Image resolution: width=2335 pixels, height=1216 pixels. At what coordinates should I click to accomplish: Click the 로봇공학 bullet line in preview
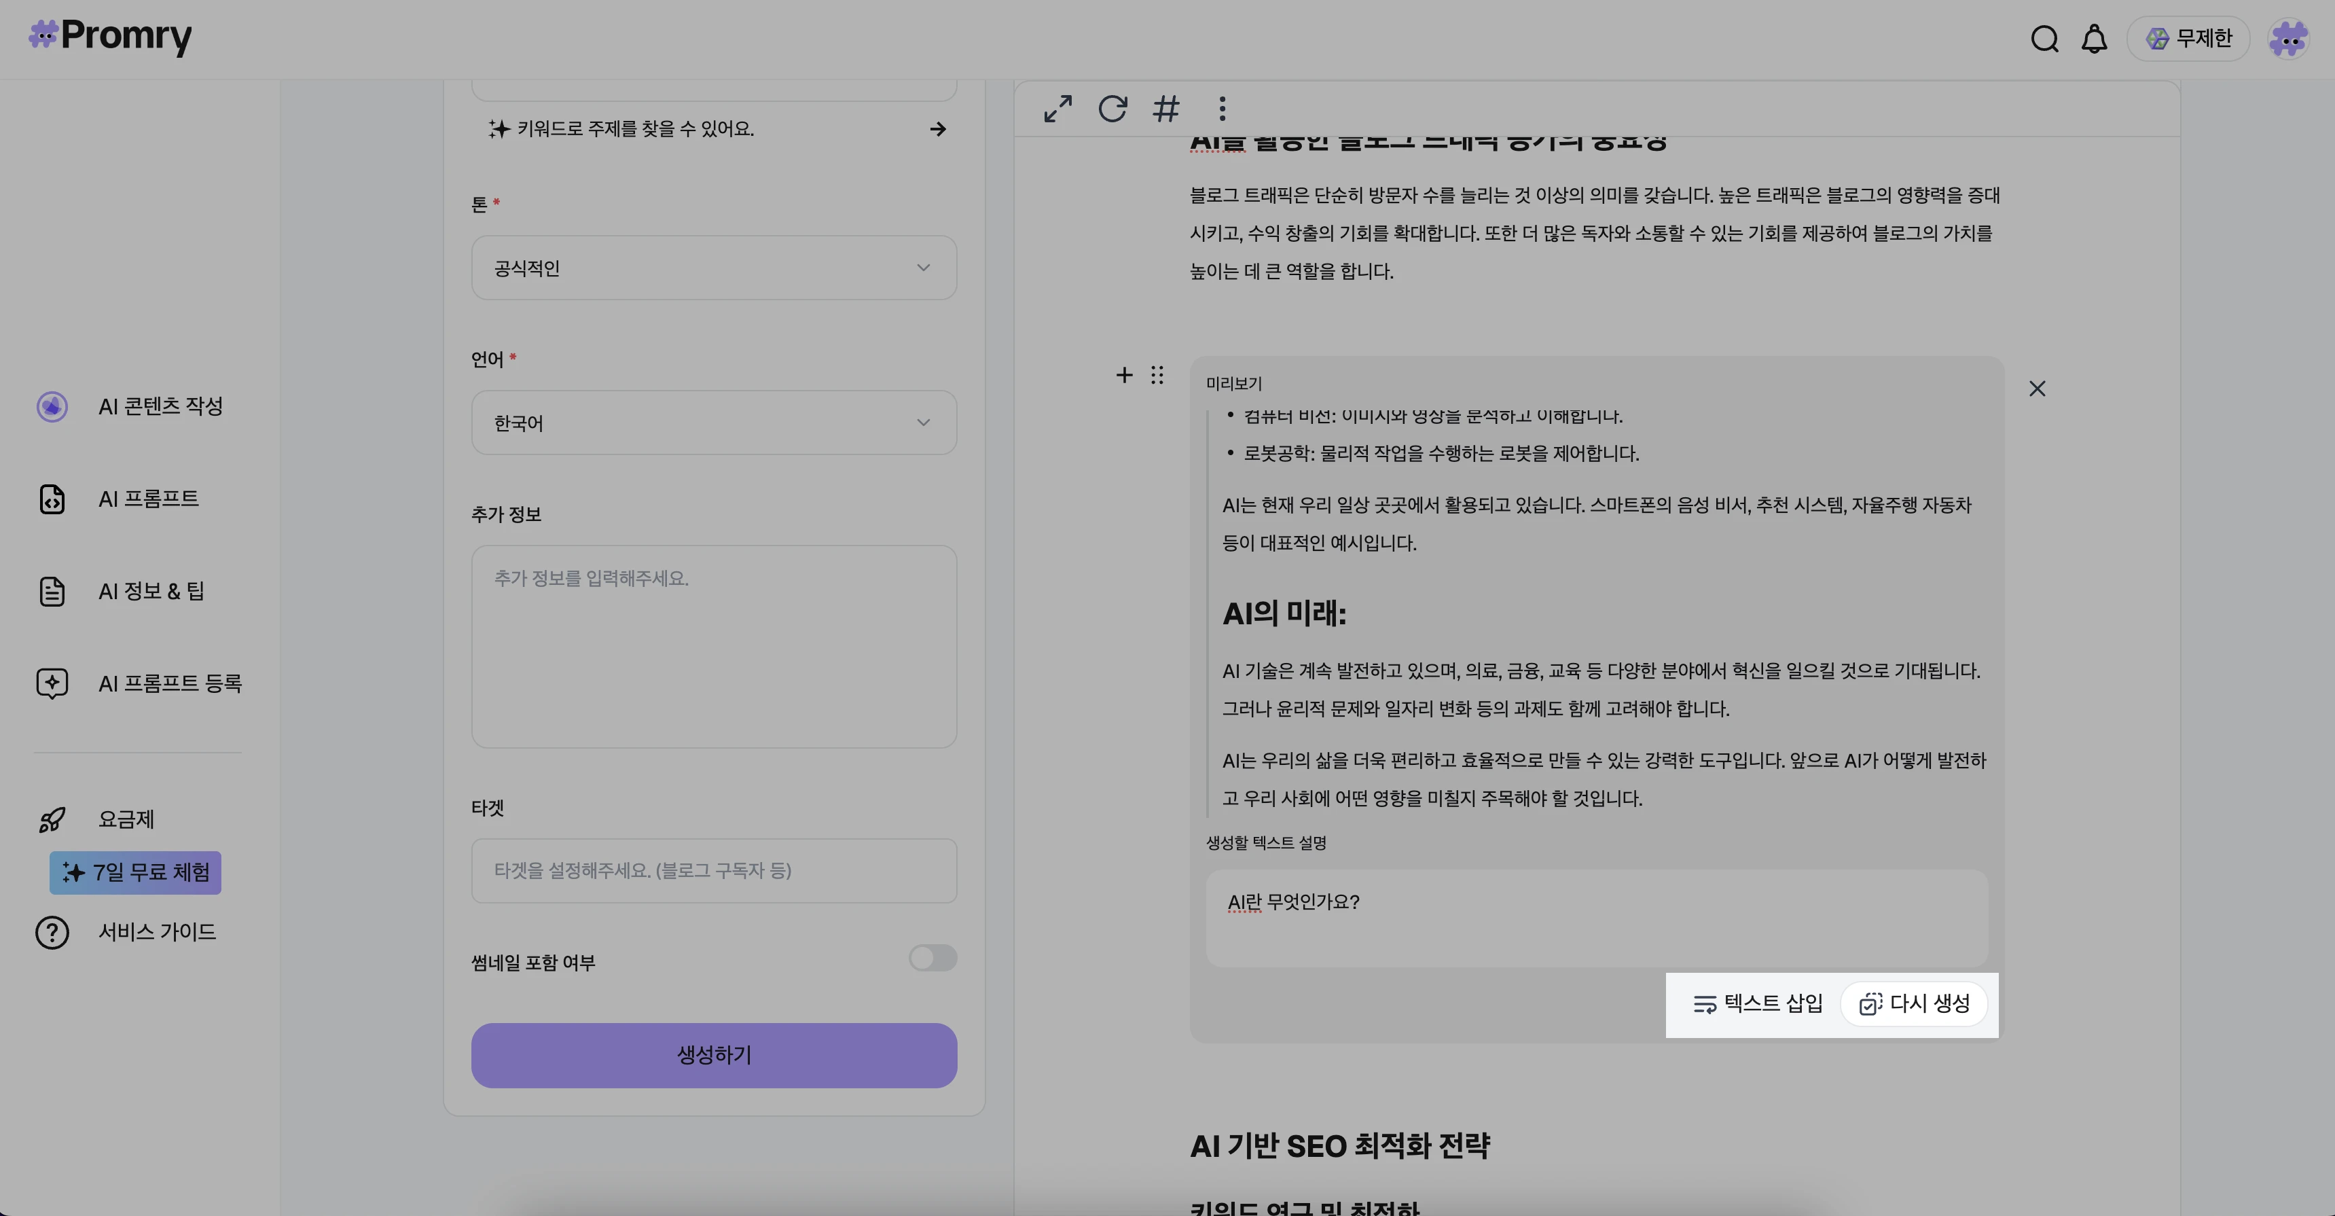point(1441,453)
